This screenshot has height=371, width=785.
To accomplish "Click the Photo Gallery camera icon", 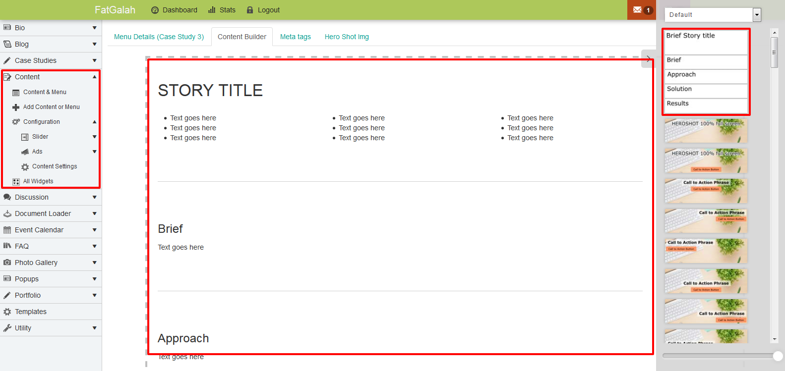I will point(7,263).
